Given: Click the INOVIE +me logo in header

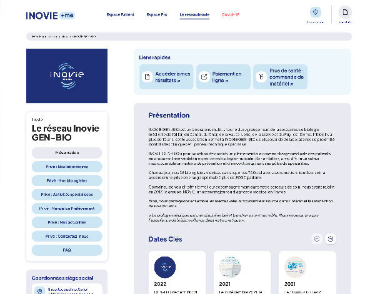Looking at the screenshot, I should pos(50,15).
